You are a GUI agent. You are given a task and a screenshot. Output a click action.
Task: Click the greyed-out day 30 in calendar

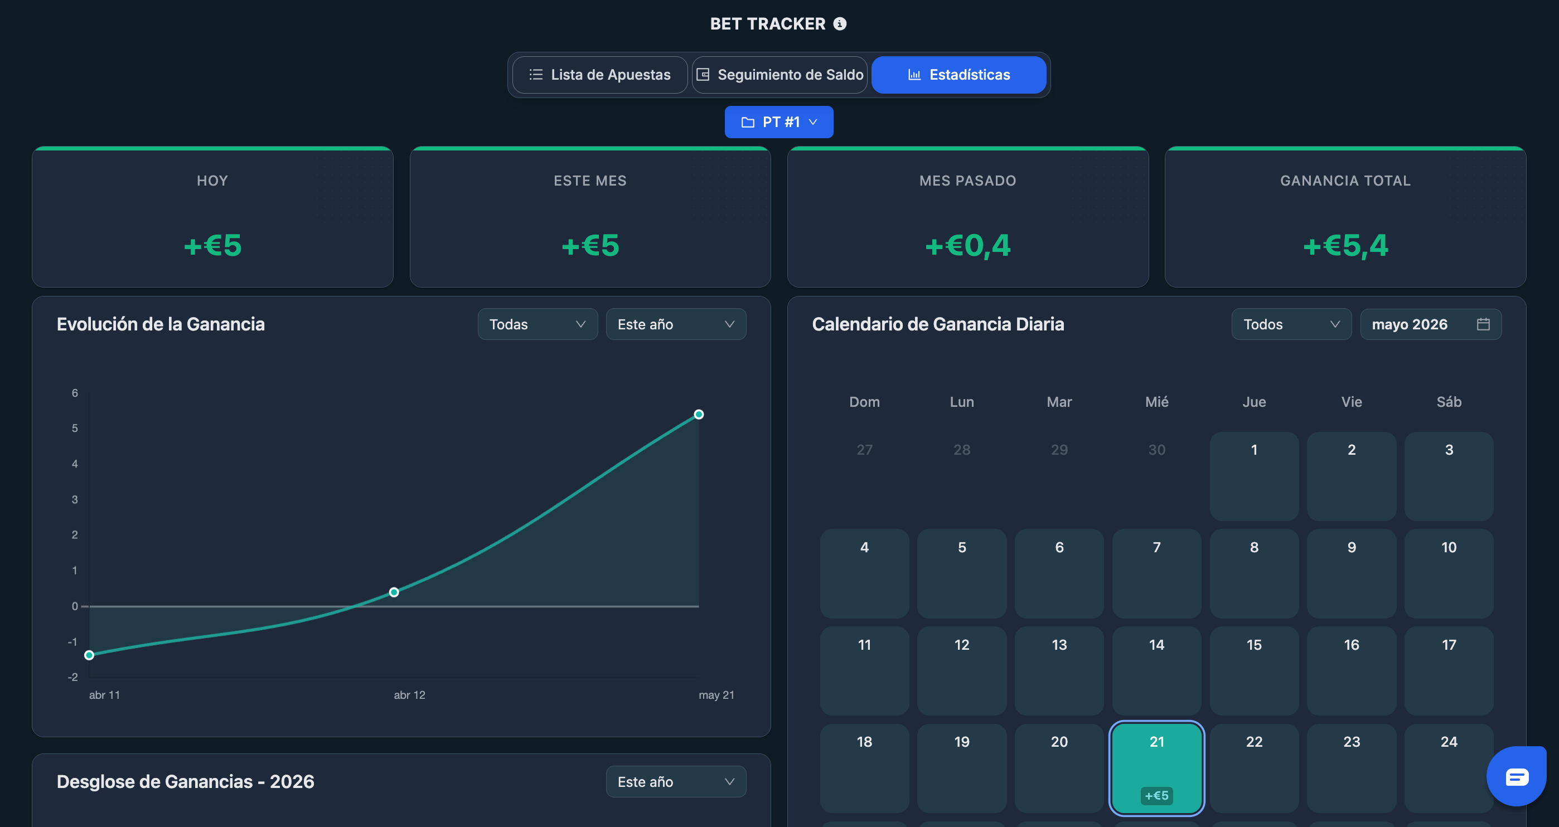[1156, 476]
